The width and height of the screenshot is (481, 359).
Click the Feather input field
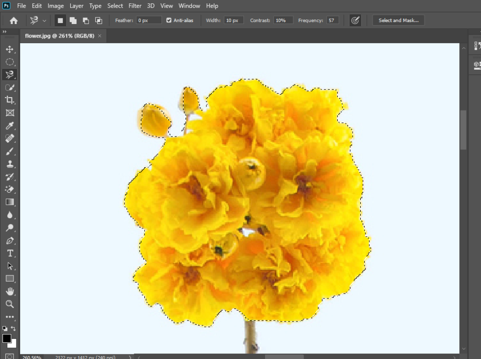[149, 21]
